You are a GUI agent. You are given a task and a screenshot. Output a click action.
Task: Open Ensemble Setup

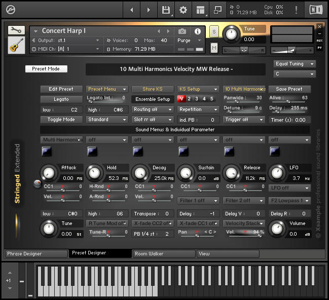pos(153,99)
